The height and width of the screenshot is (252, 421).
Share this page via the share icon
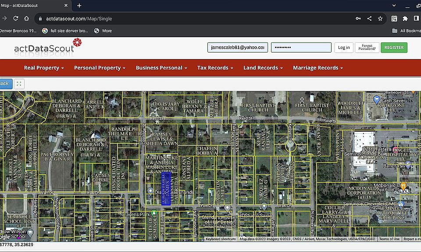point(369,18)
